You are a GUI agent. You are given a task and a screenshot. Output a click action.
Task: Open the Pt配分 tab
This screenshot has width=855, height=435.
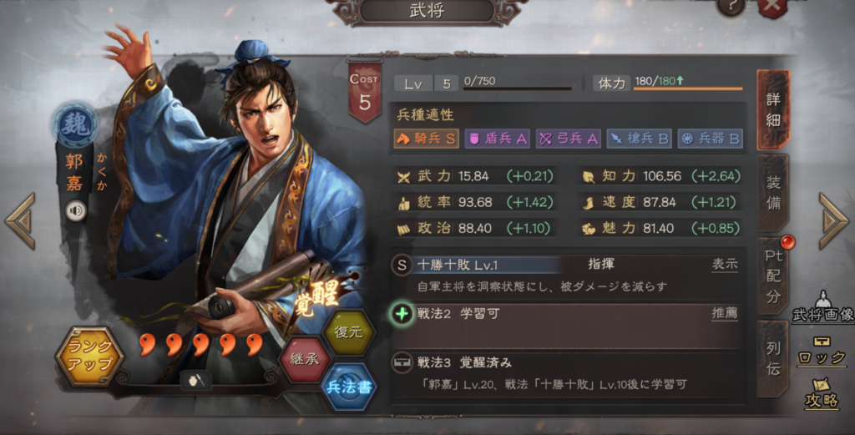(773, 276)
